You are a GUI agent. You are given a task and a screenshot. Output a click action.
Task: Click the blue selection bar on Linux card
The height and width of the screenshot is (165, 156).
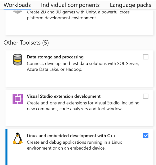(x=6, y=147)
